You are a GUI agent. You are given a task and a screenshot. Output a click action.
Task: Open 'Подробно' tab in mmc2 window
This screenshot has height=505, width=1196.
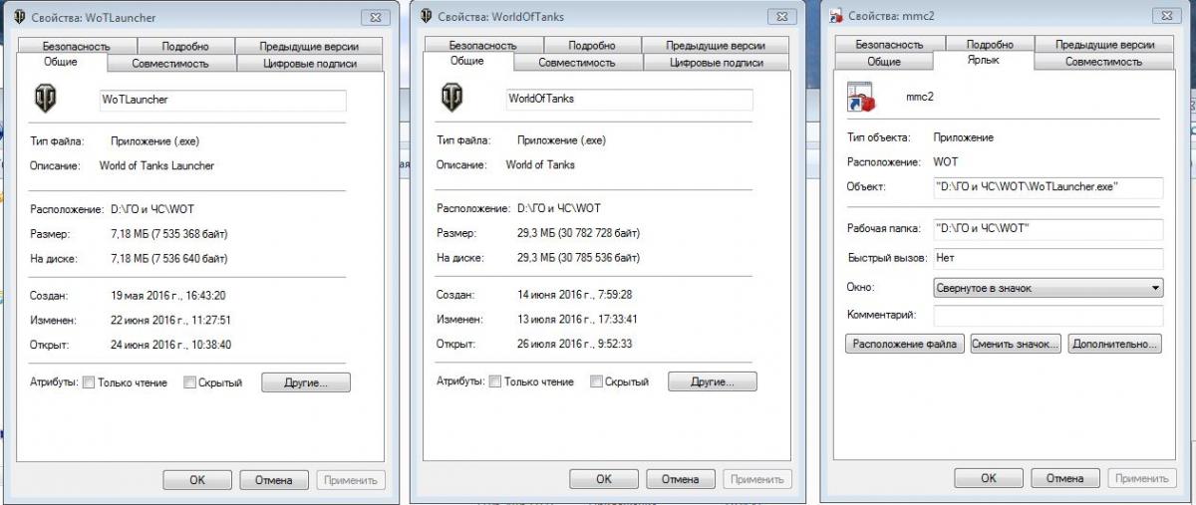pyautogui.click(x=989, y=45)
